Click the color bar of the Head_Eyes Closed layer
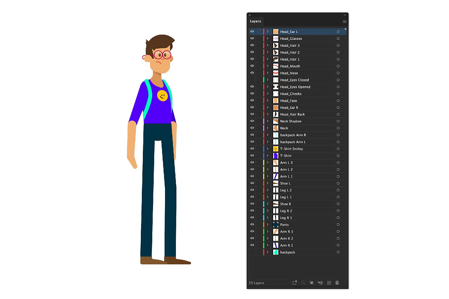449x299 pixels. (x=264, y=80)
